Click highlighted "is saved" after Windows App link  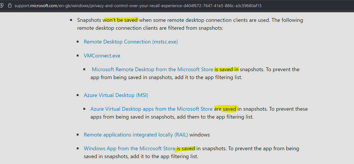tap(186, 148)
